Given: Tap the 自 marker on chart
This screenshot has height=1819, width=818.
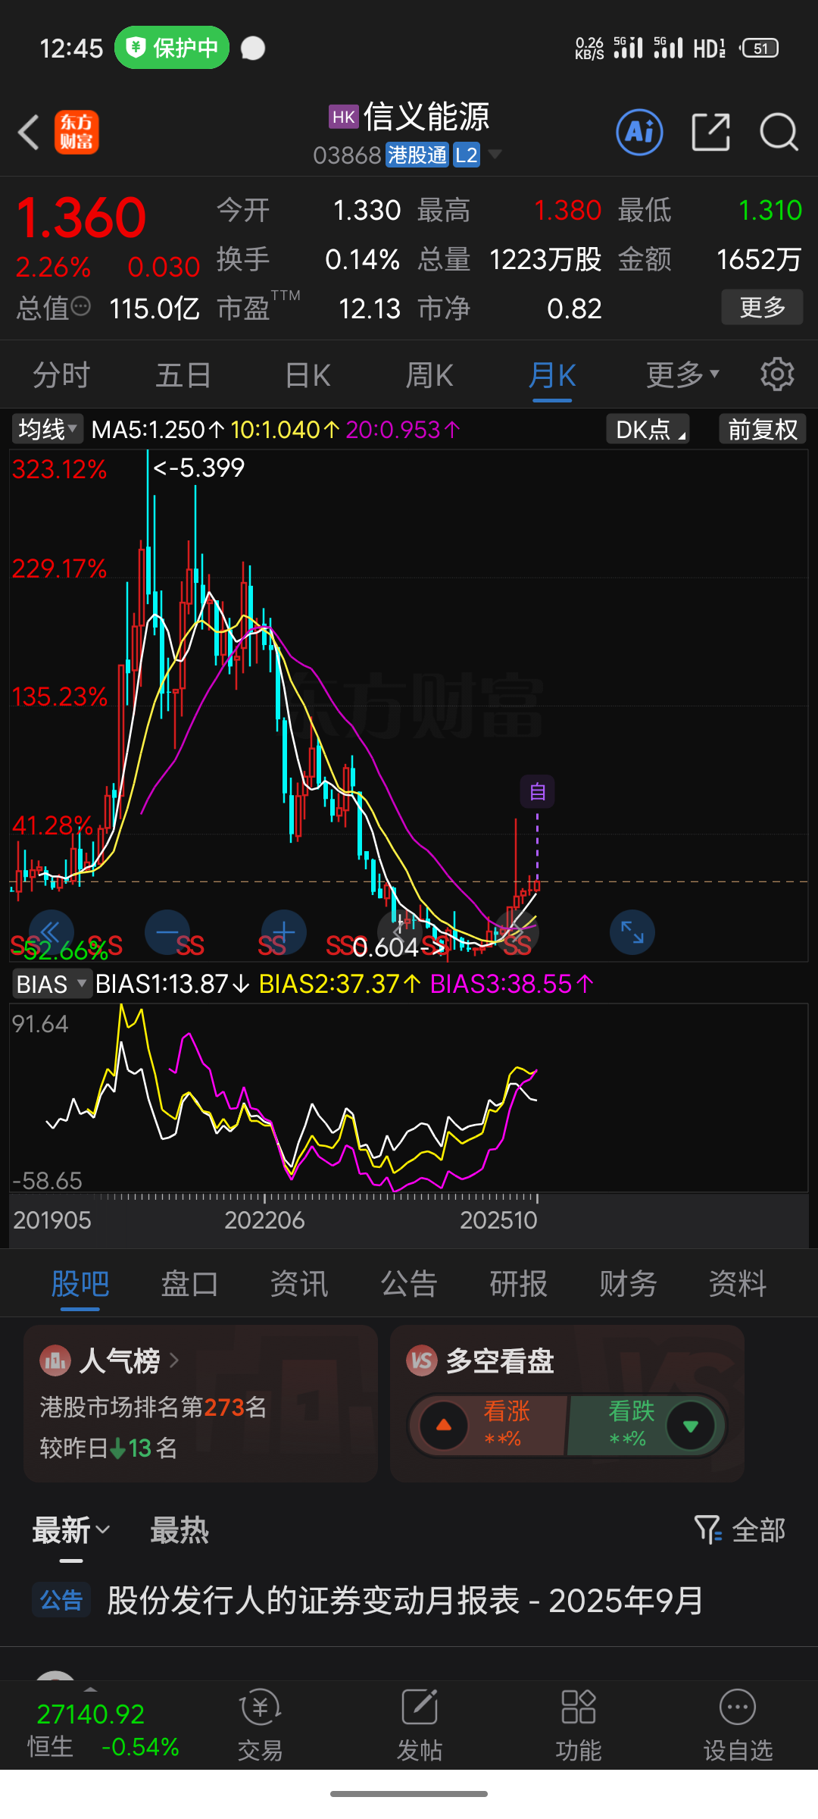Looking at the screenshot, I should click(x=537, y=792).
